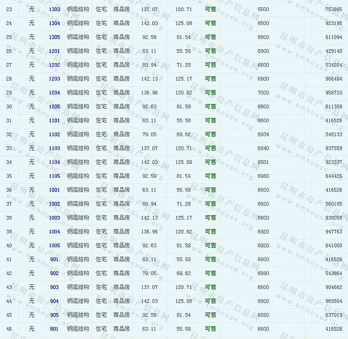This screenshot has width=348, height=339.
Task: Click room 1101 link
Action: pos(54,120)
